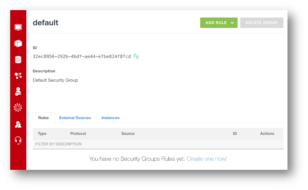This screenshot has width=308, height=190.
Task: Click the ADD RULE button
Action: [216, 23]
